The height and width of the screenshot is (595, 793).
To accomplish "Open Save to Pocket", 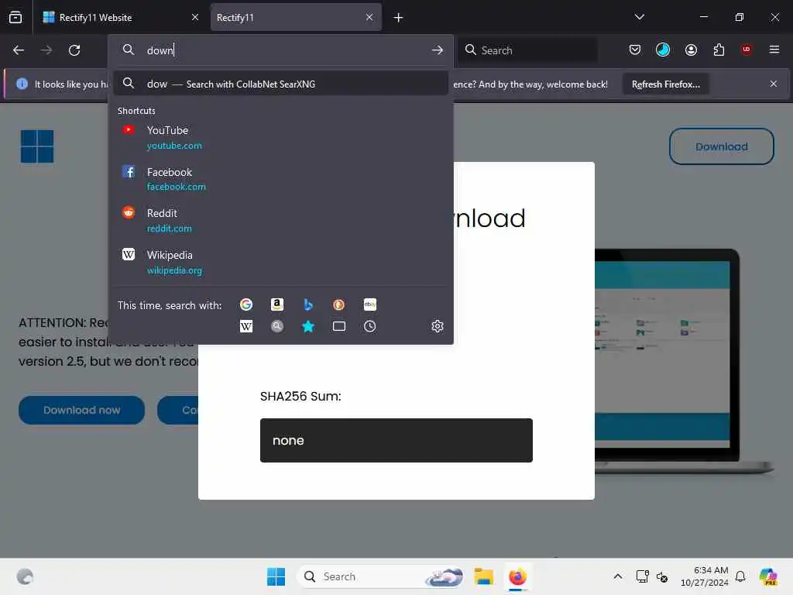I will (635, 50).
